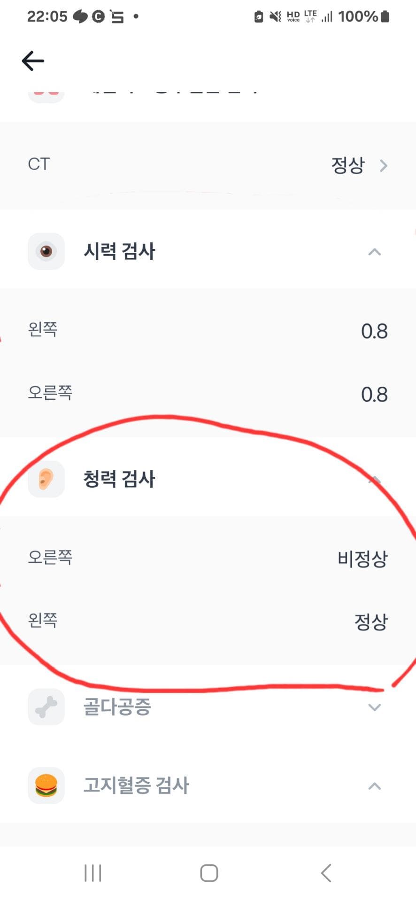Tap the battery indicator in status bar

click(x=385, y=17)
